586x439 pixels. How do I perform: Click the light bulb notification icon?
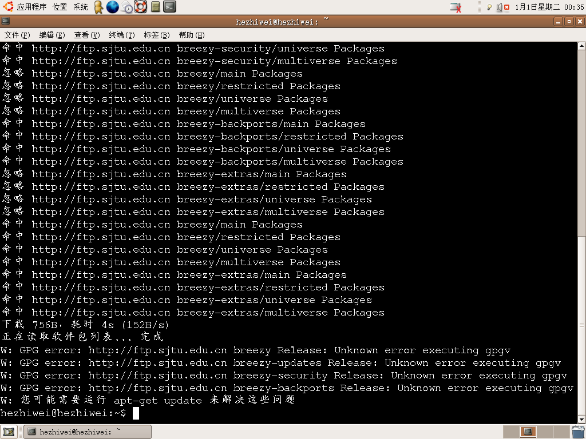[x=489, y=7]
